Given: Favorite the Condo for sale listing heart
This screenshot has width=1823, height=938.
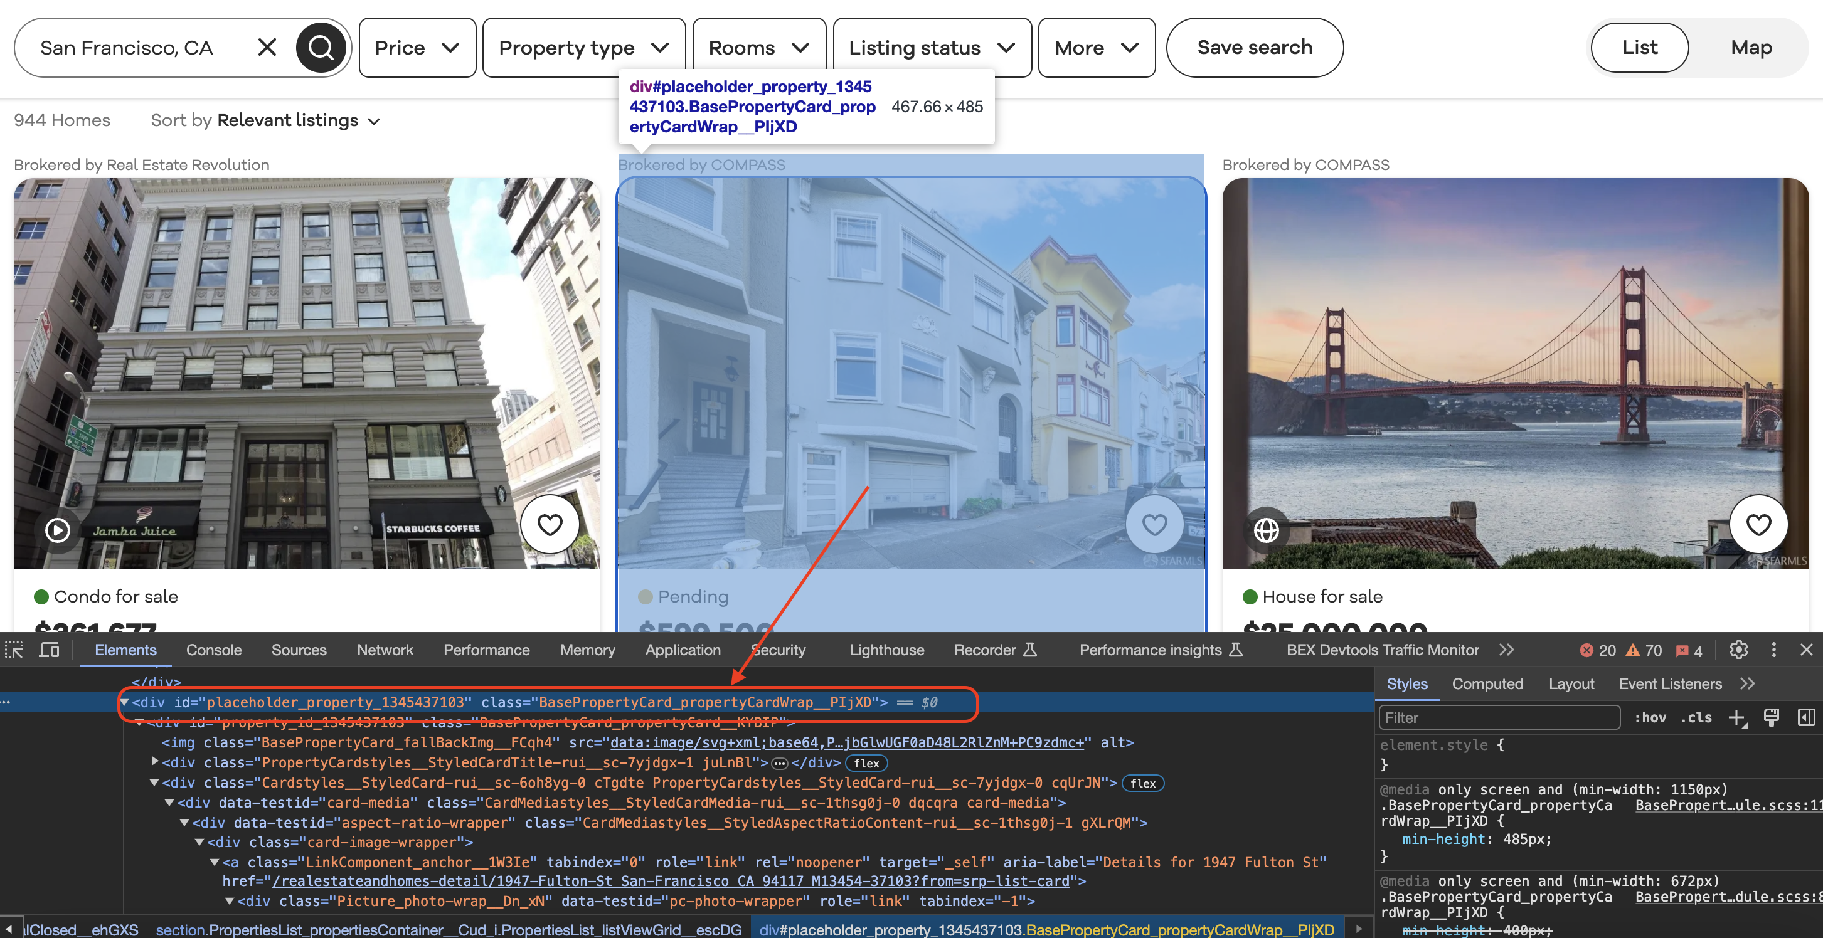Looking at the screenshot, I should click(x=550, y=524).
